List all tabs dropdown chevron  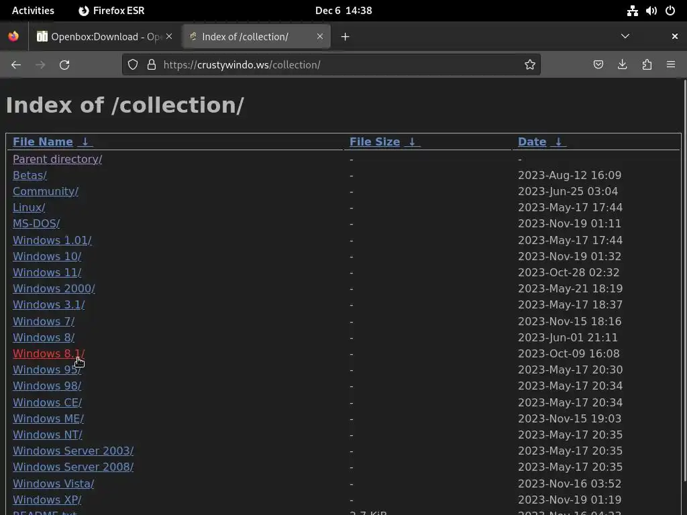coord(625,36)
